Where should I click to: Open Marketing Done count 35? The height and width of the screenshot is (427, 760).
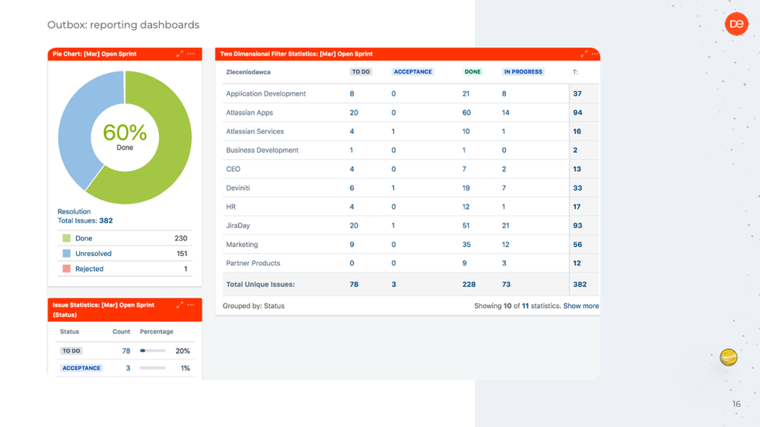(466, 245)
